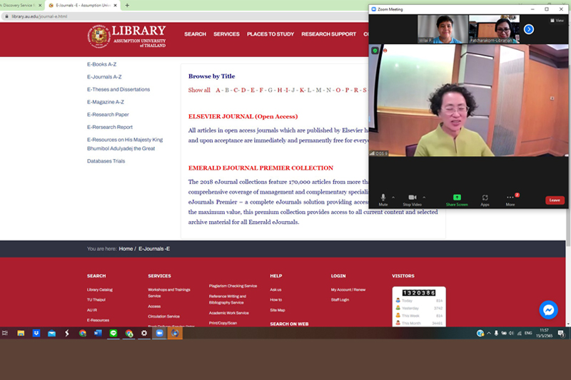Open EMERALD EJOURNAL PREMIER COLLECTION
The image size is (571, 380).
(261, 168)
